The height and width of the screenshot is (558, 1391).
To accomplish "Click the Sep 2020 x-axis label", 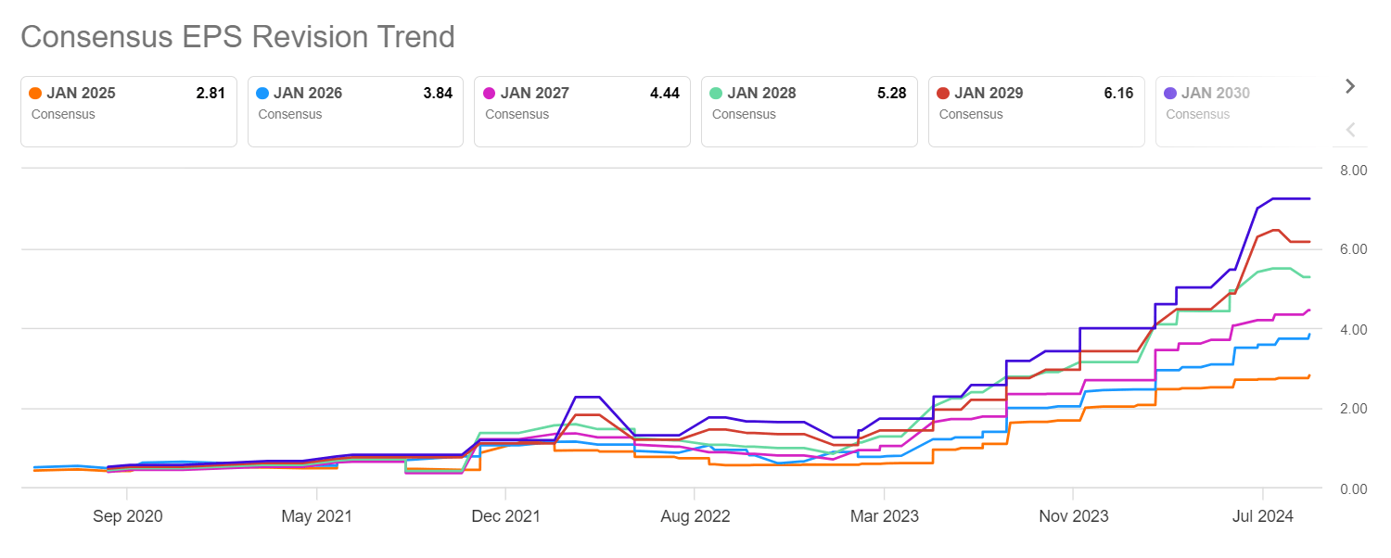I will pyautogui.click(x=127, y=516).
